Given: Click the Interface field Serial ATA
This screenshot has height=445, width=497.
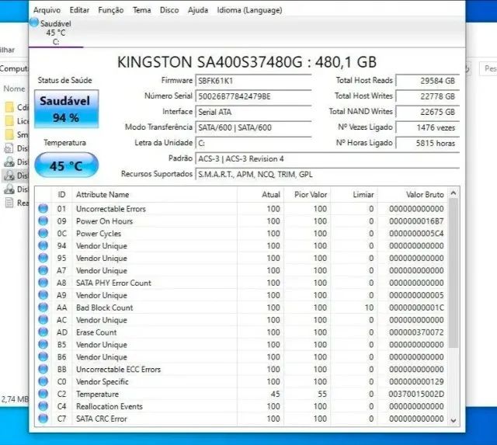Looking at the screenshot, I should [253, 112].
